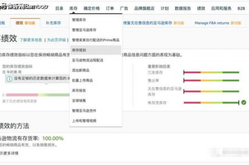Select the highlighted 库存规划 menu entry
Screen dimensions: 249x165
[96, 50]
